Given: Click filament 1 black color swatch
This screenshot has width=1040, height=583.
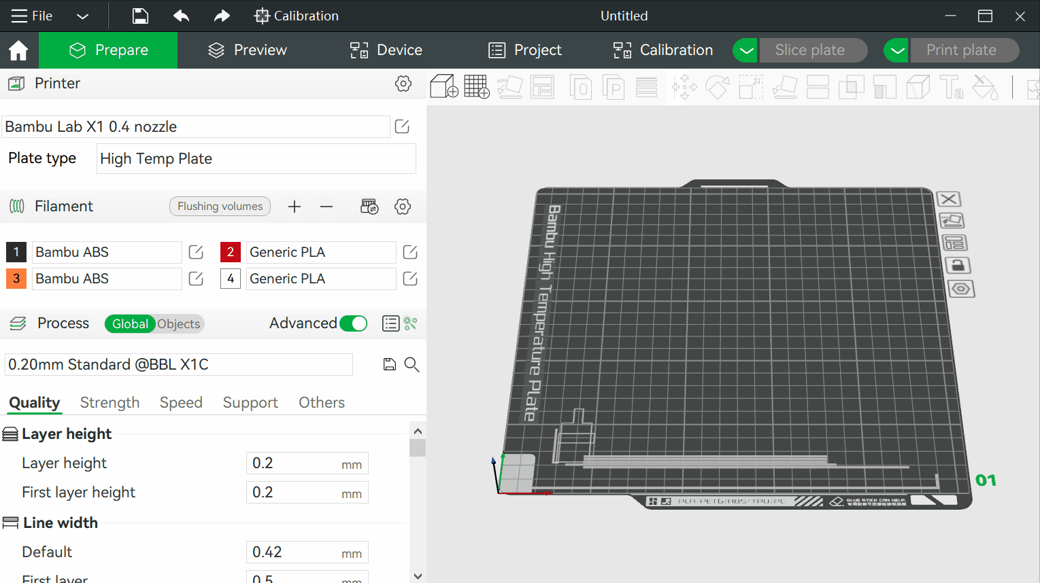Looking at the screenshot, I should click(x=16, y=253).
